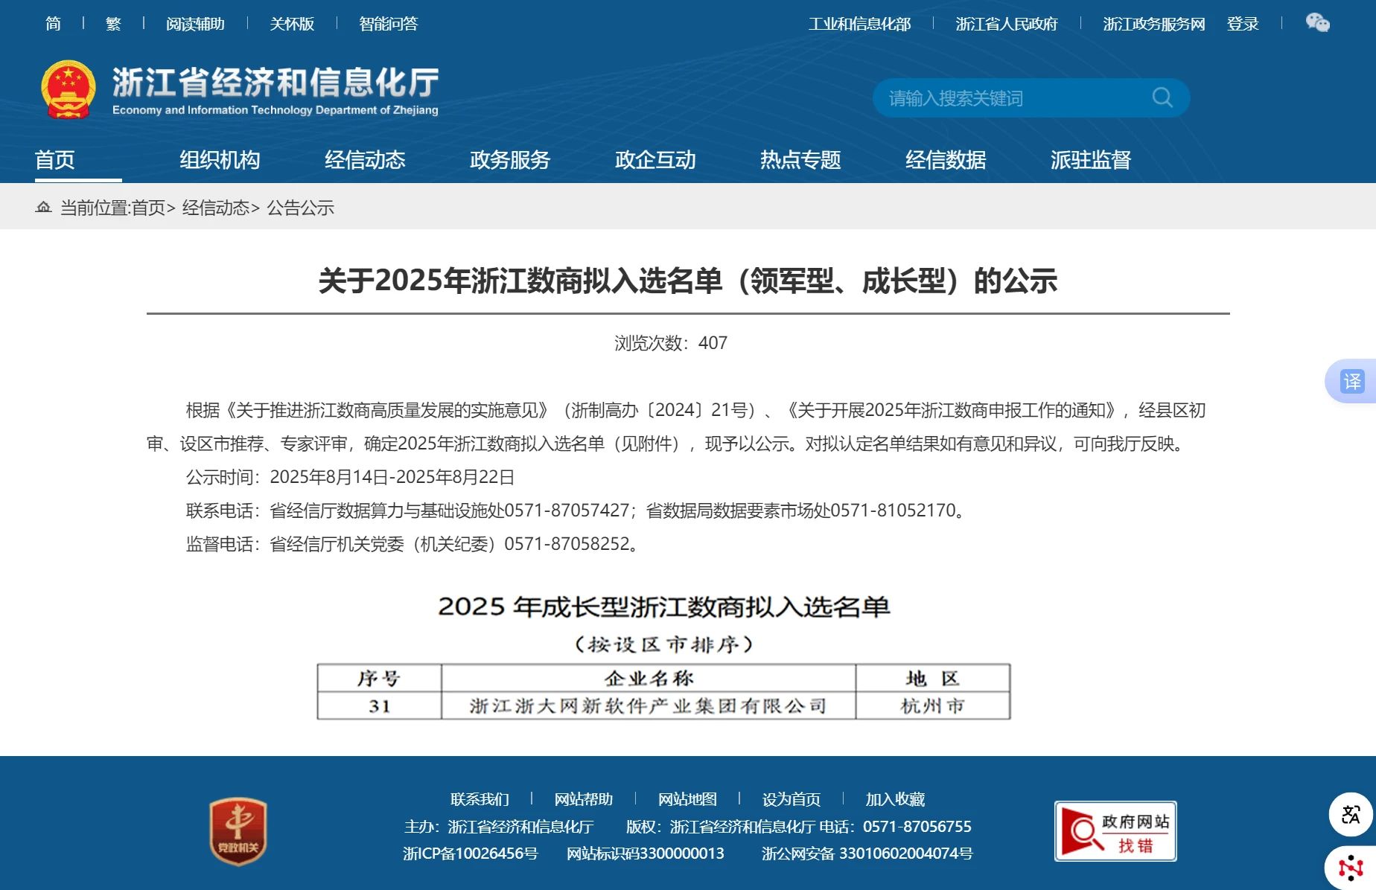Open the 网站地图 footer link
The width and height of the screenshot is (1376, 890).
coord(687,799)
